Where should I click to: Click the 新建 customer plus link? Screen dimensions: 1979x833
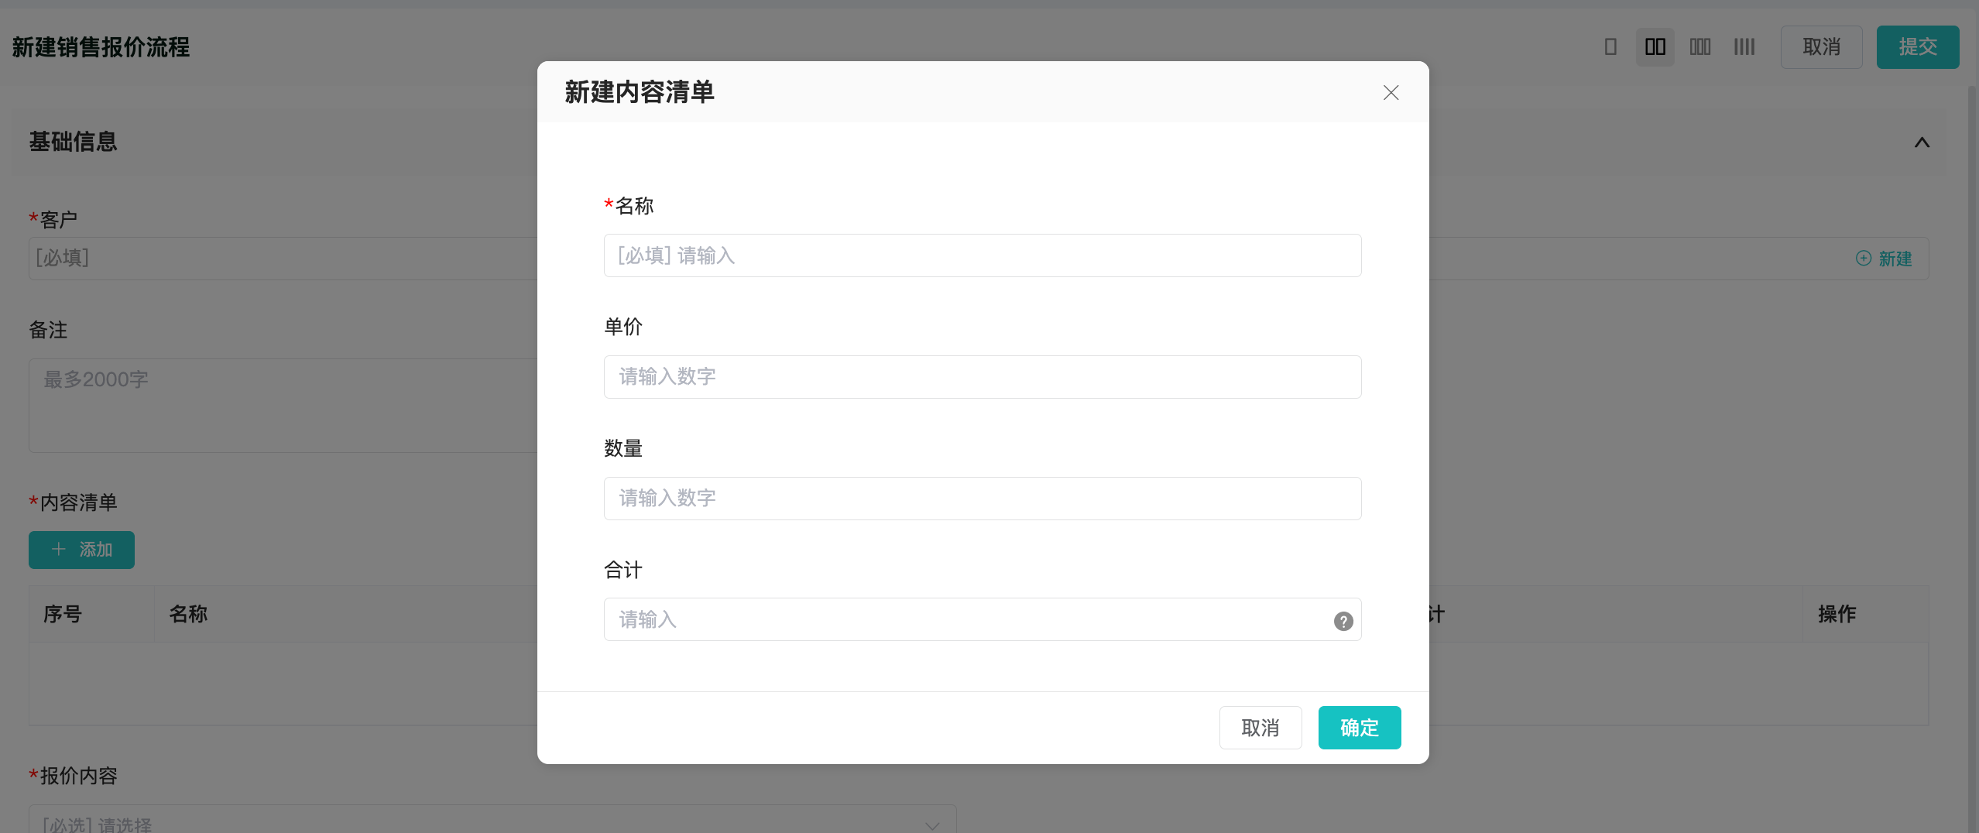click(1884, 259)
